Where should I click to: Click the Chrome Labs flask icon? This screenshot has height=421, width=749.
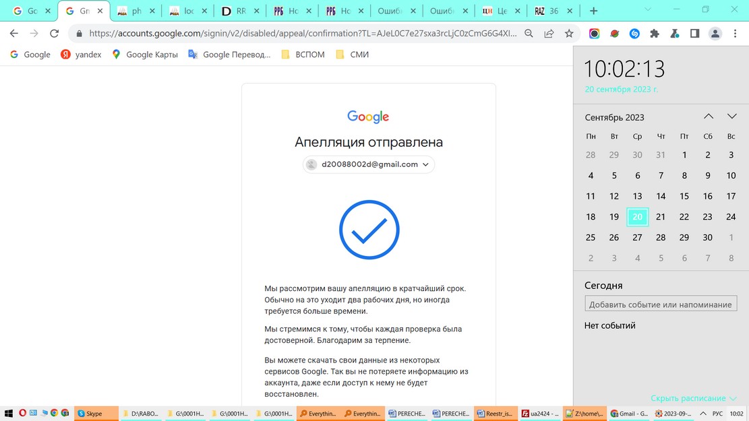674,34
